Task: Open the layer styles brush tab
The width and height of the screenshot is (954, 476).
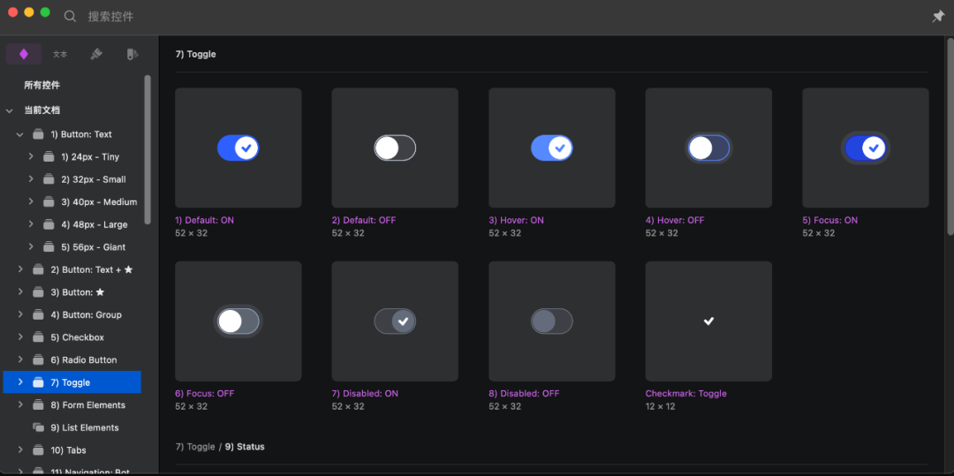Action: click(96, 54)
